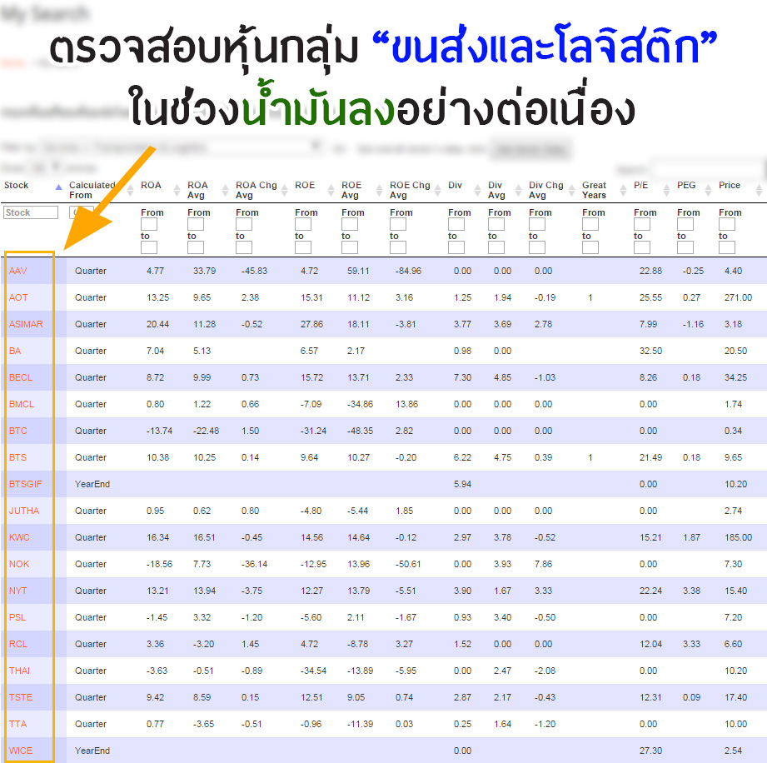Open the JUTHA stock link
Screen dimensions: 767x763
(24, 511)
